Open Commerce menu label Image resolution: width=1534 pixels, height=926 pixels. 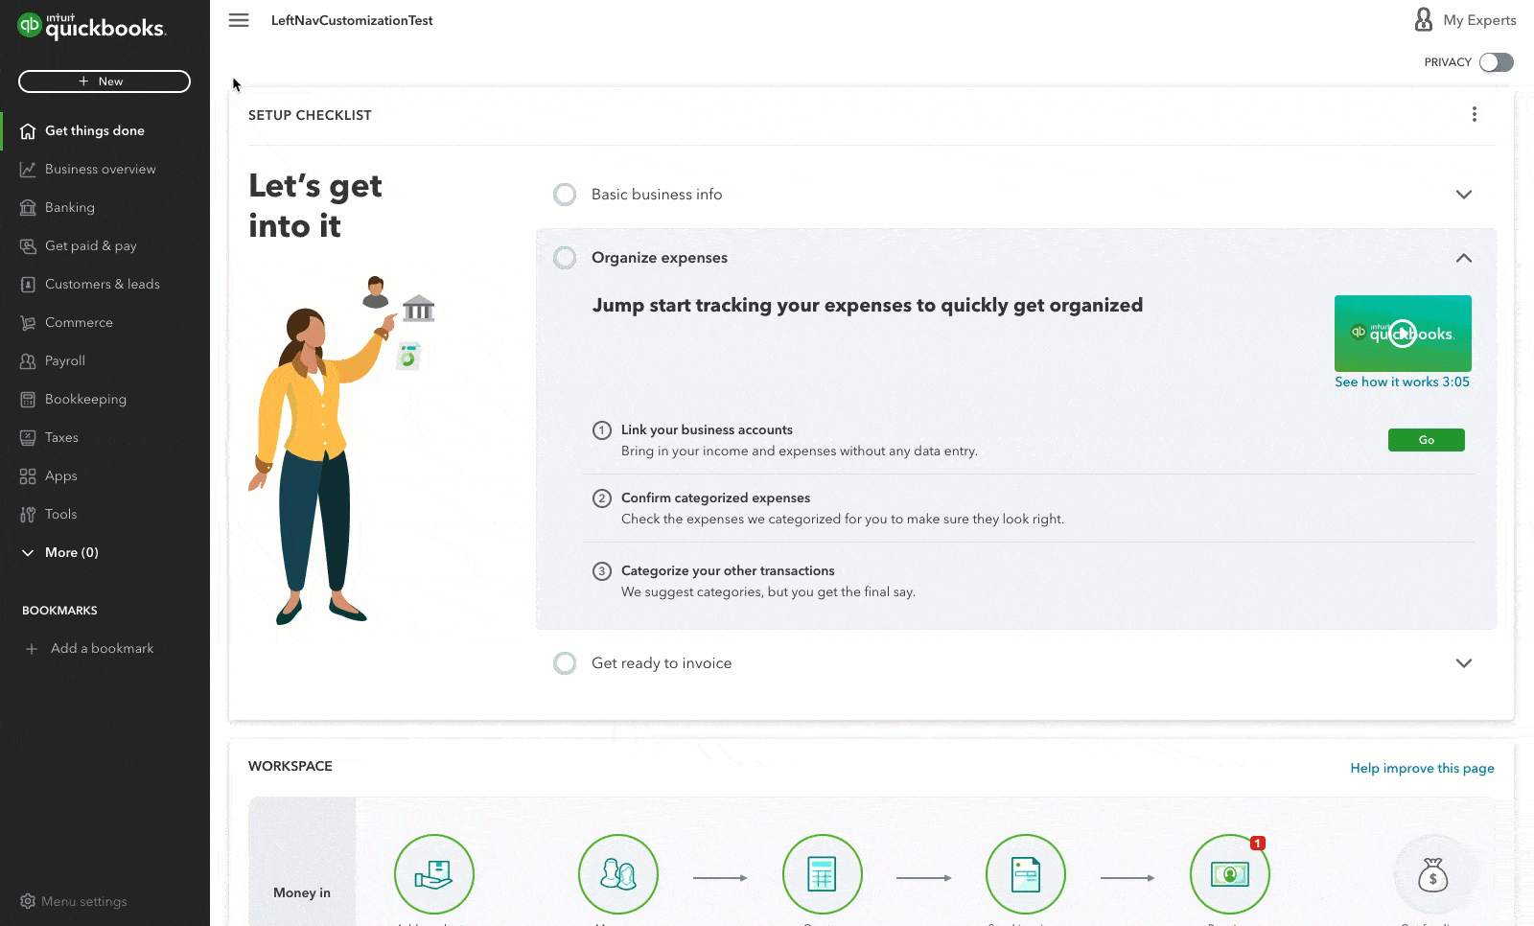click(x=79, y=323)
